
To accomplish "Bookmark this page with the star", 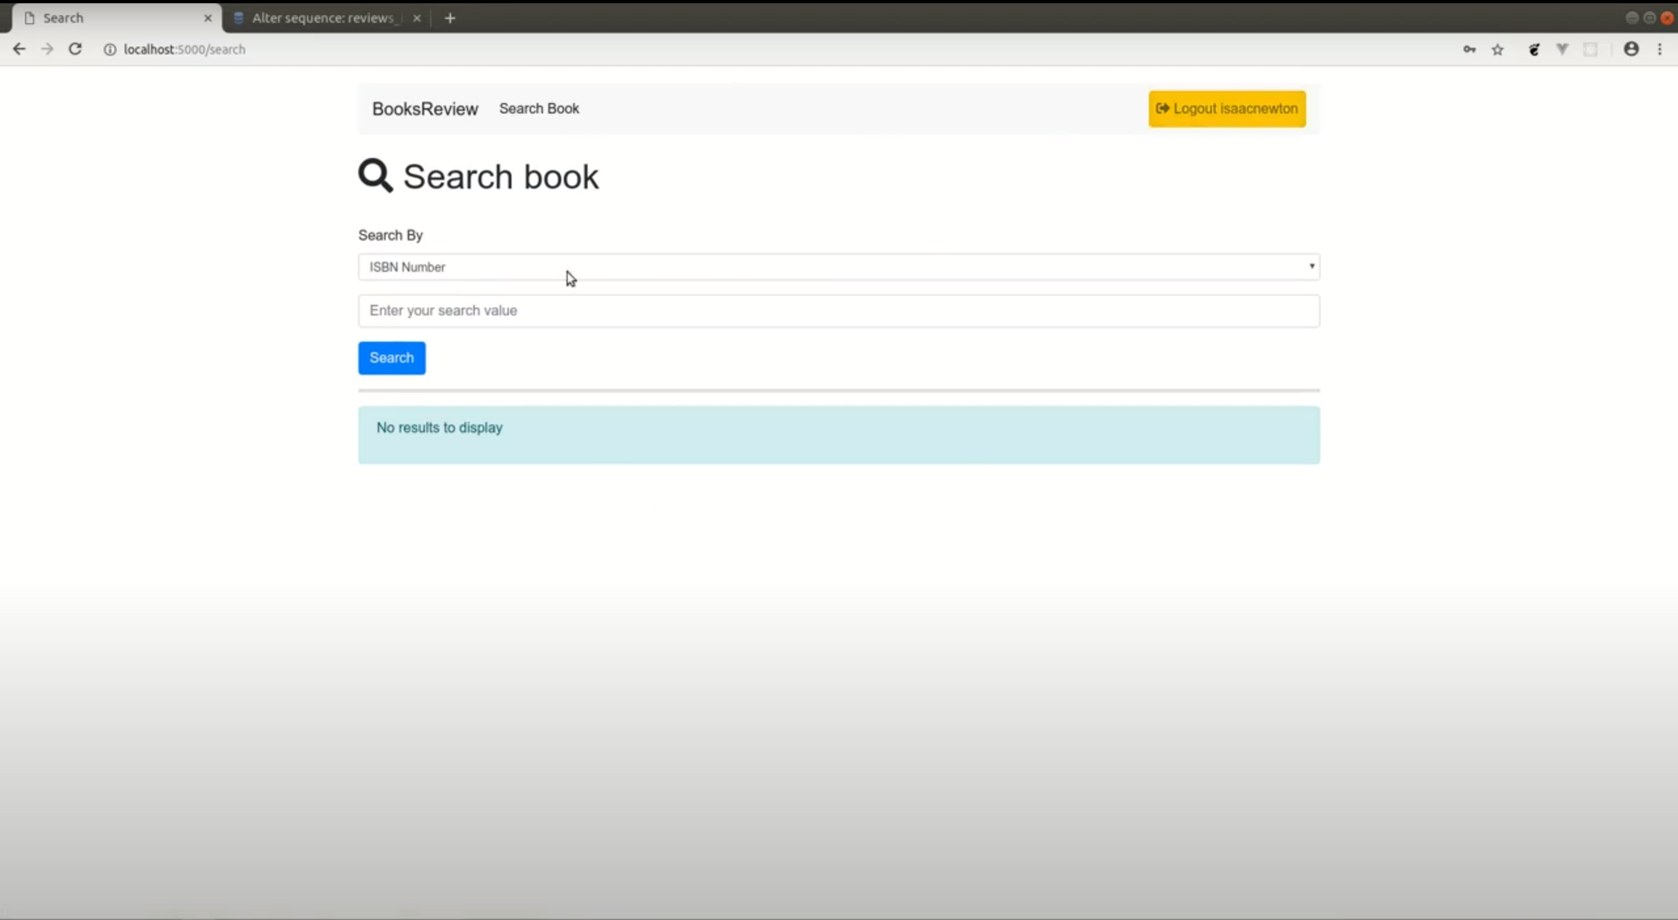I will point(1498,50).
